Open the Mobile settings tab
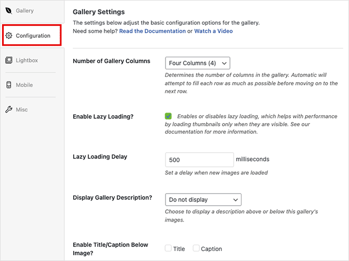This screenshot has height=261, width=349. click(24, 85)
